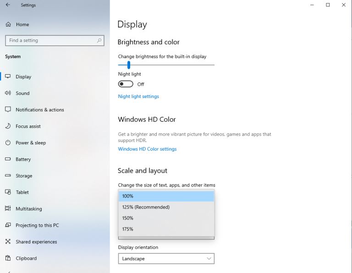This screenshot has width=352, height=273.
Task: Click the Storage drive icon
Action: [x=8, y=175]
